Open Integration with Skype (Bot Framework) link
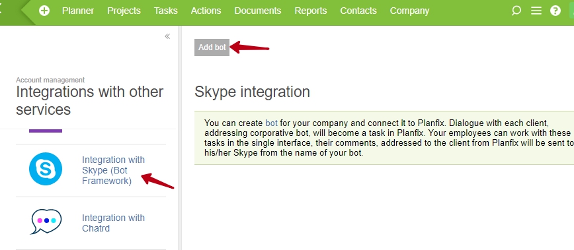The height and width of the screenshot is (250, 574). 114,170
